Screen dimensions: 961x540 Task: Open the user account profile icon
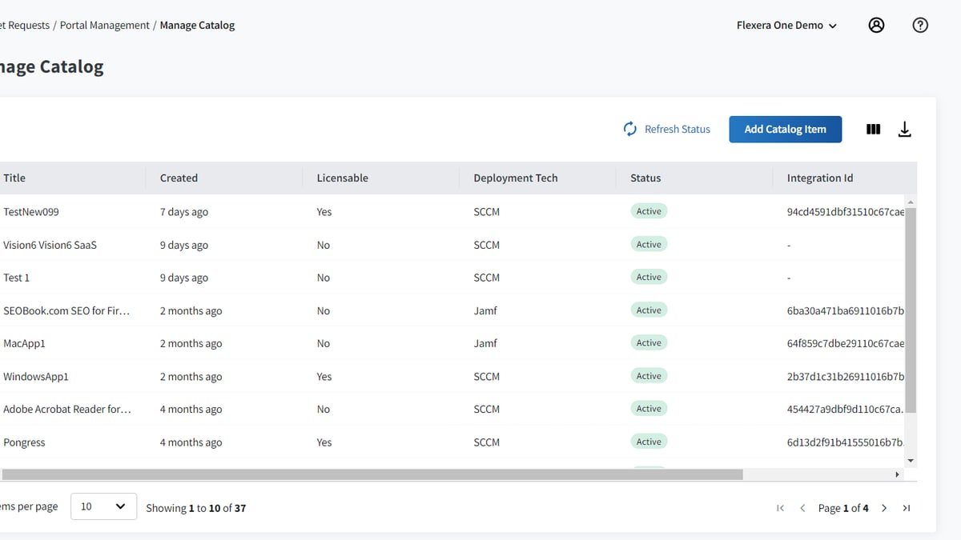(877, 25)
